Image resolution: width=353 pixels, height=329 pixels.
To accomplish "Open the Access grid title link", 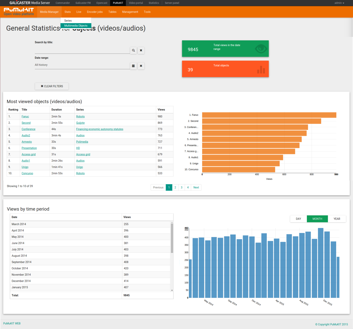I will [x=29, y=154].
